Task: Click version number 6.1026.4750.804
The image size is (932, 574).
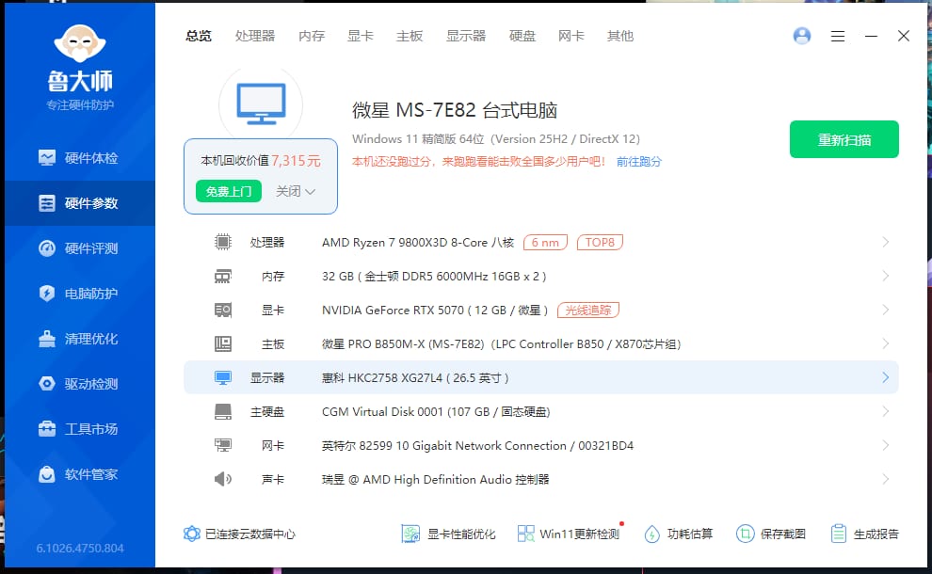Action: pyautogui.click(x=80, y=548)
